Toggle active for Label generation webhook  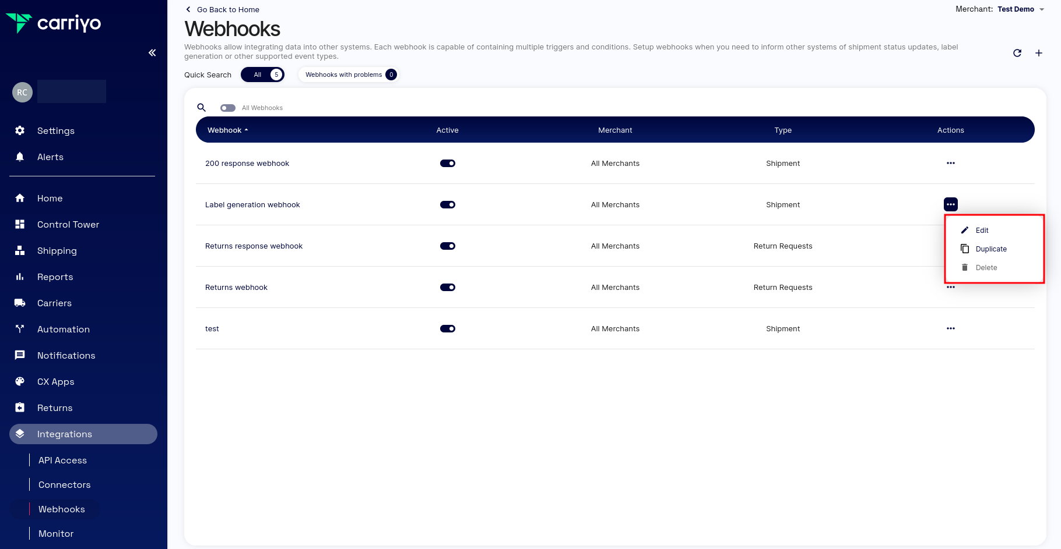tap(448, 204)
